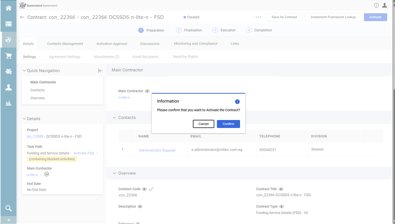Toggle eye icon next to Contract Code

144,189
